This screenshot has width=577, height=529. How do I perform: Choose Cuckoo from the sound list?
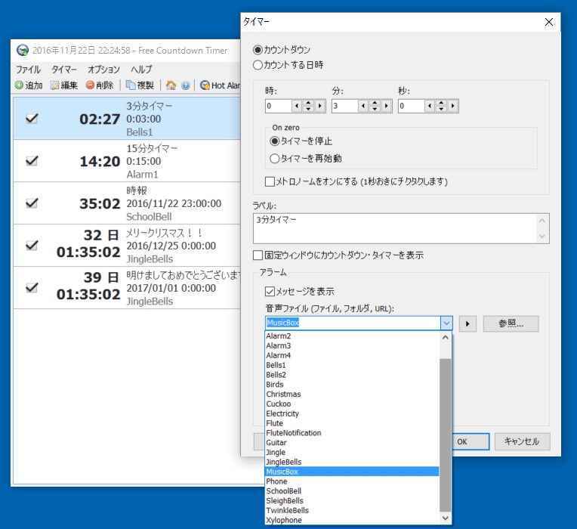tap(352, 404)
